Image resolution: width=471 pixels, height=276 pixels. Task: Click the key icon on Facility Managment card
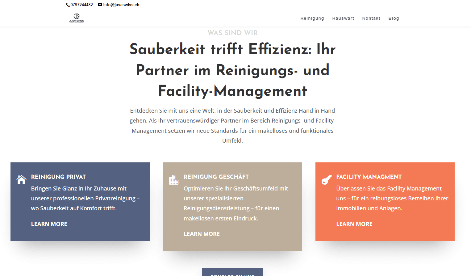click(x=327, y=179)
